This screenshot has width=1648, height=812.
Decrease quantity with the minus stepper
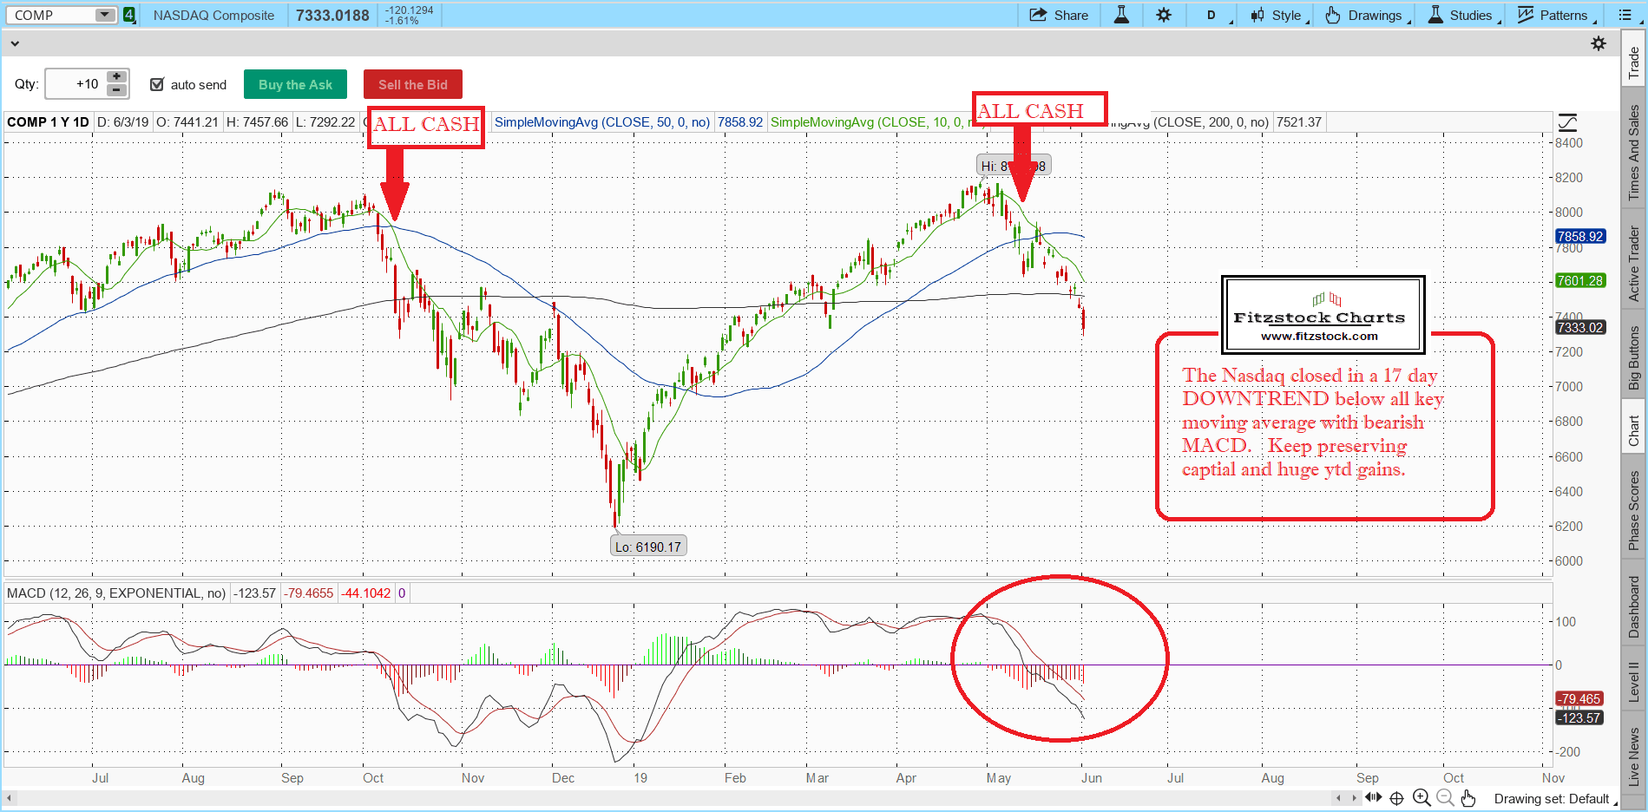pyautogui.click(x=116, y=90)
